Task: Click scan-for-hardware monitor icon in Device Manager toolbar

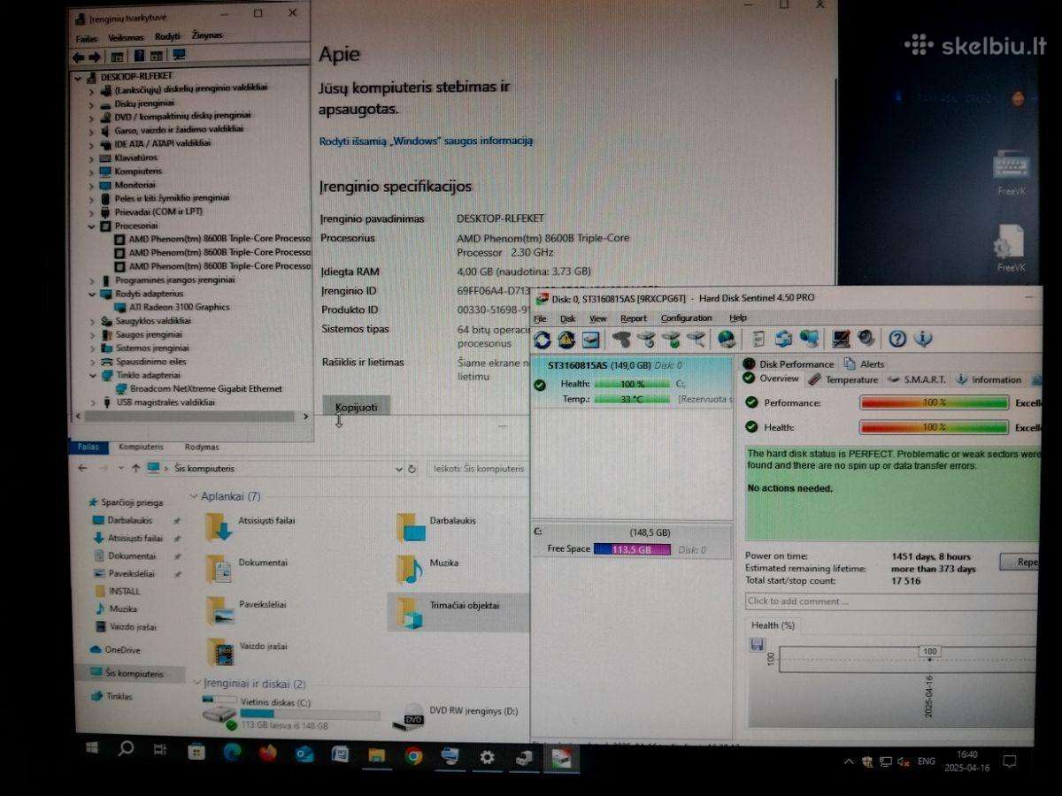Action: point(179,55)
